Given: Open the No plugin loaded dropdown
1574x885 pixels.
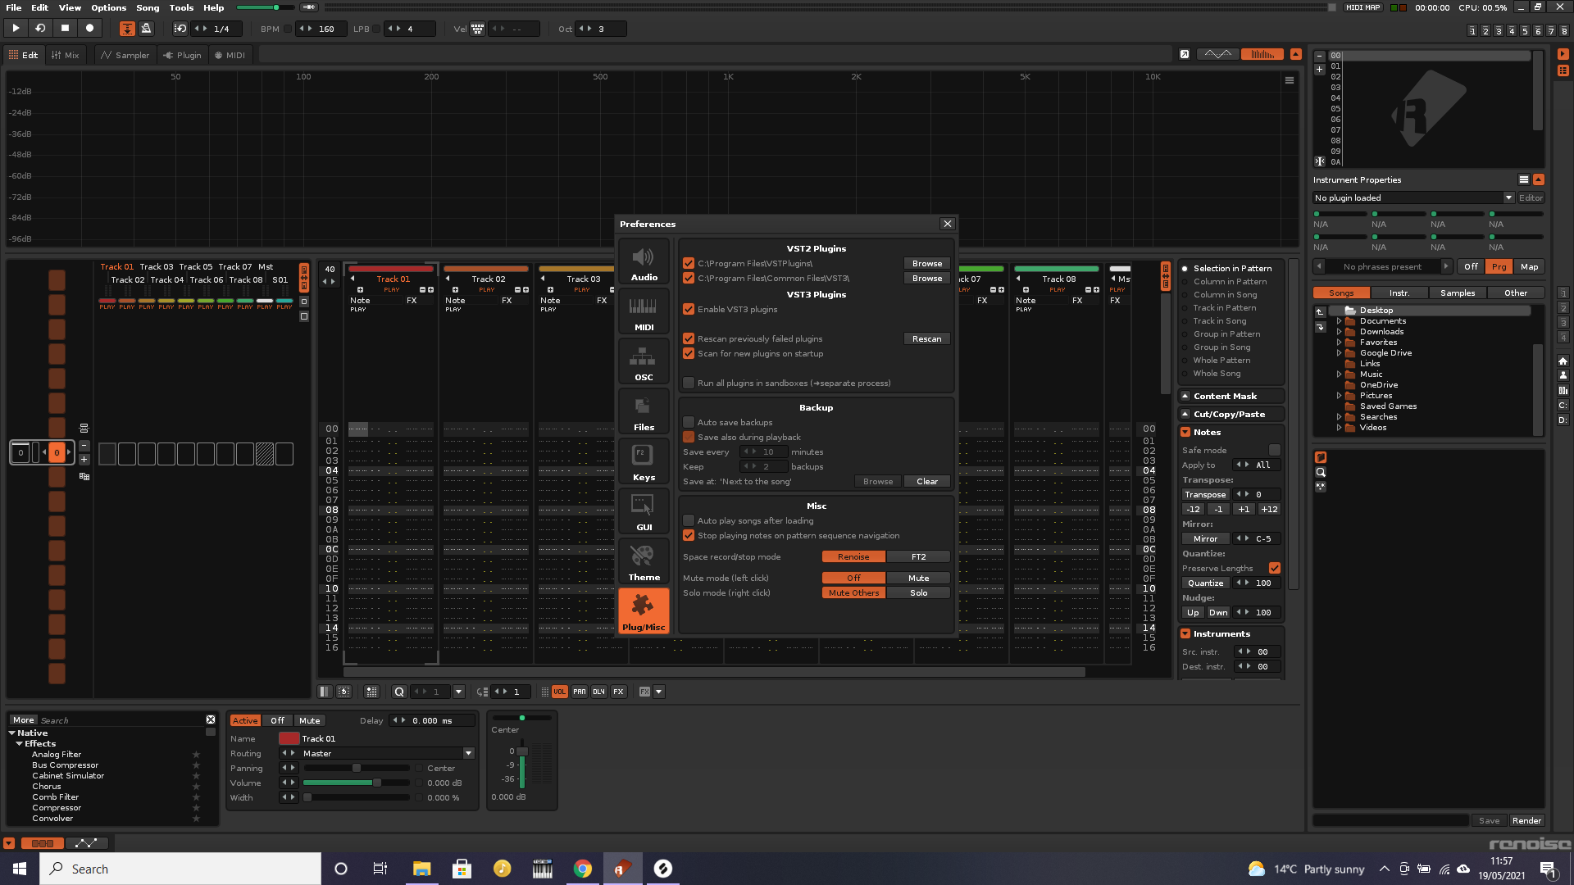Looking at the screenshot, I should tap(1508, 197).
